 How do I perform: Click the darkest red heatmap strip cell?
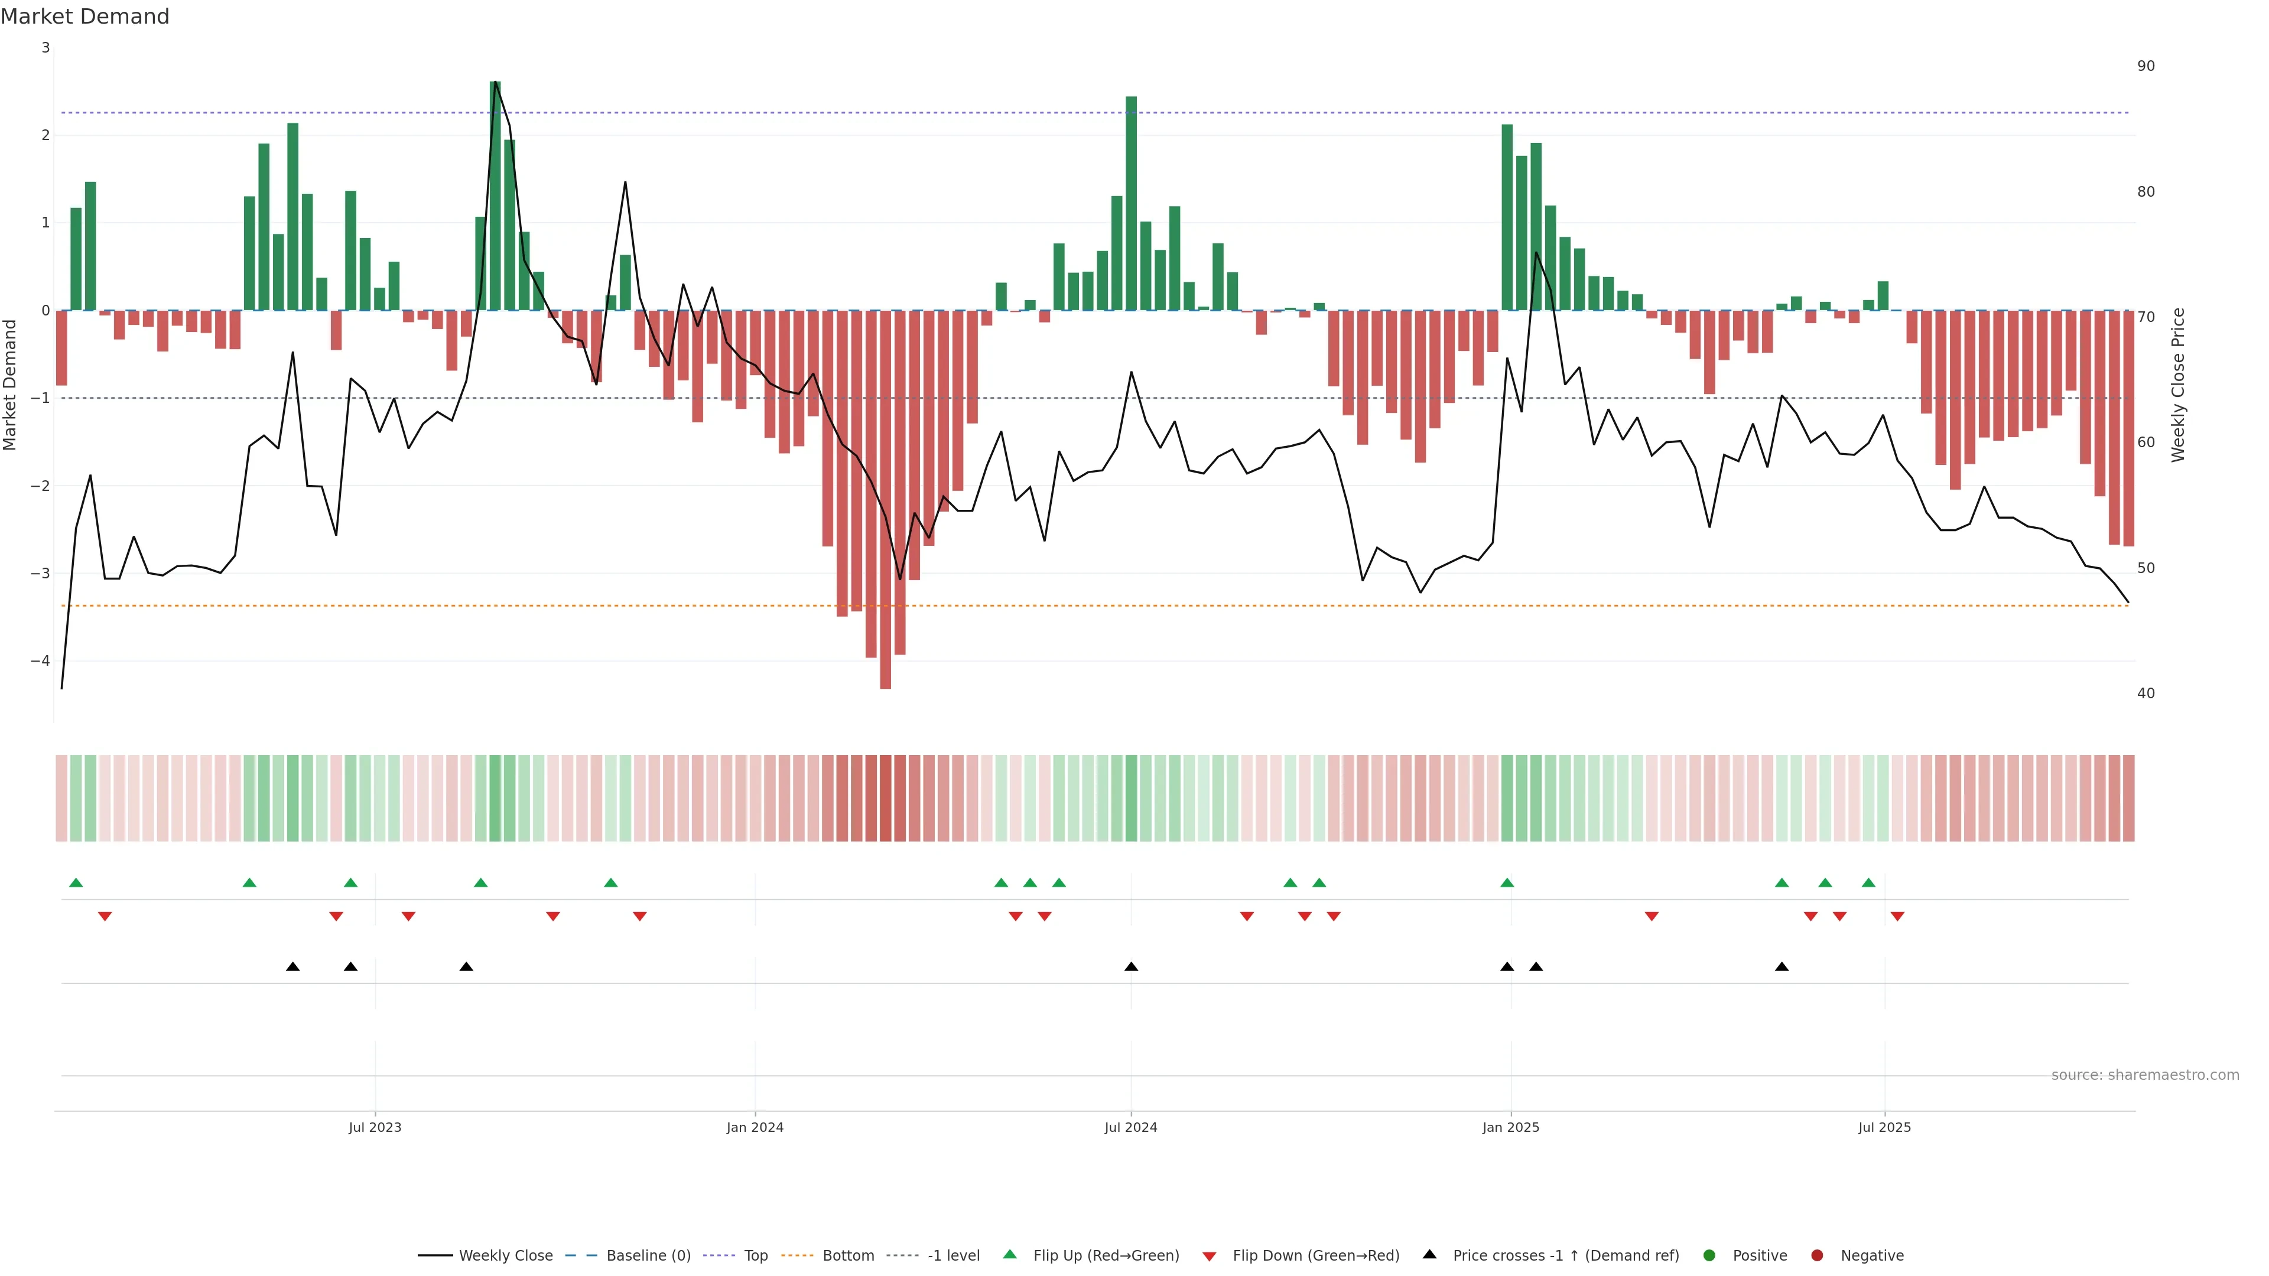885,798
